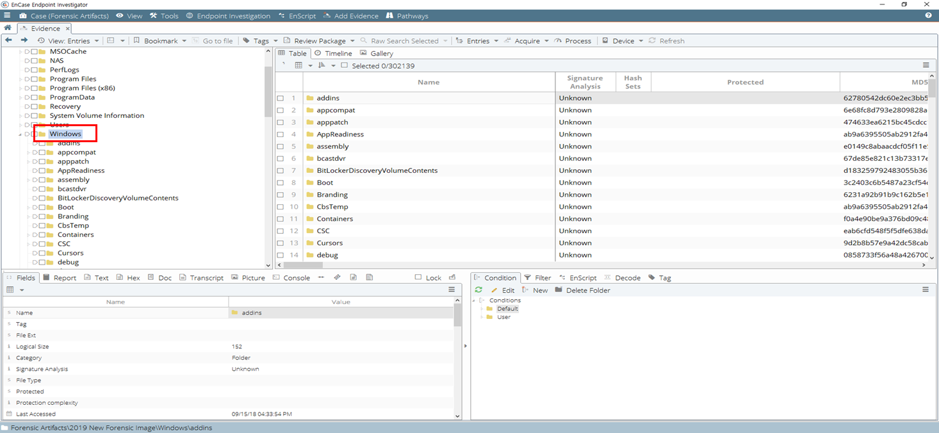Viewport: 939px width, 433px height.
Task: Switch to the Gallery tab
Action: [377, 53]
